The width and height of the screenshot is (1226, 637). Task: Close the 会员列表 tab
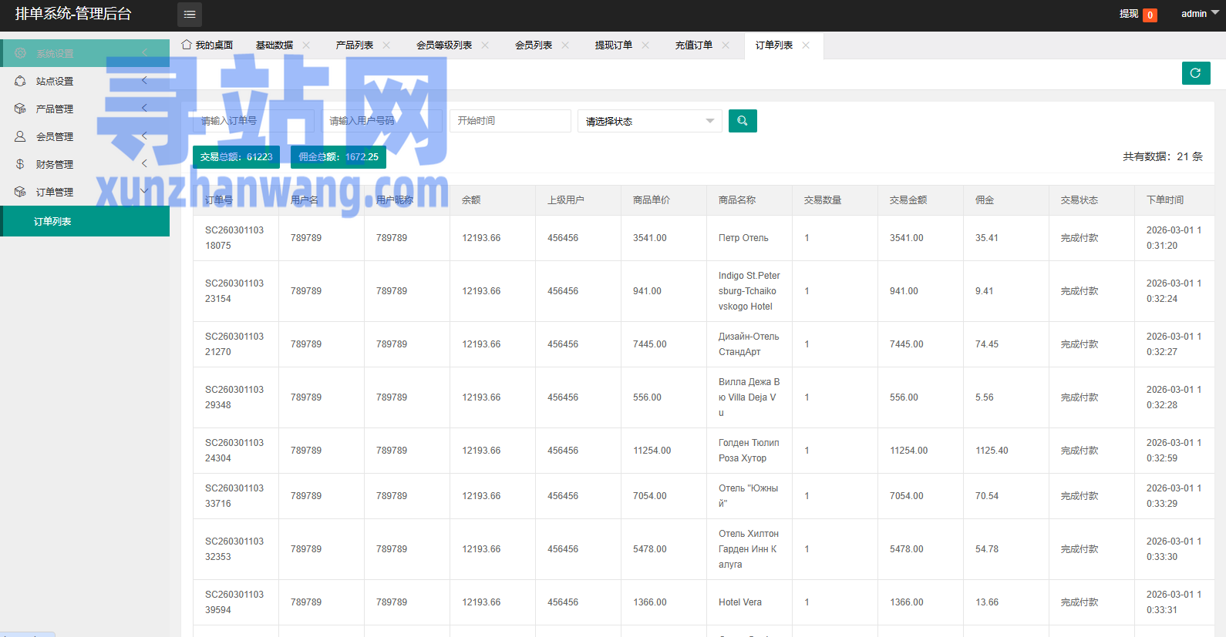[565, 45]
